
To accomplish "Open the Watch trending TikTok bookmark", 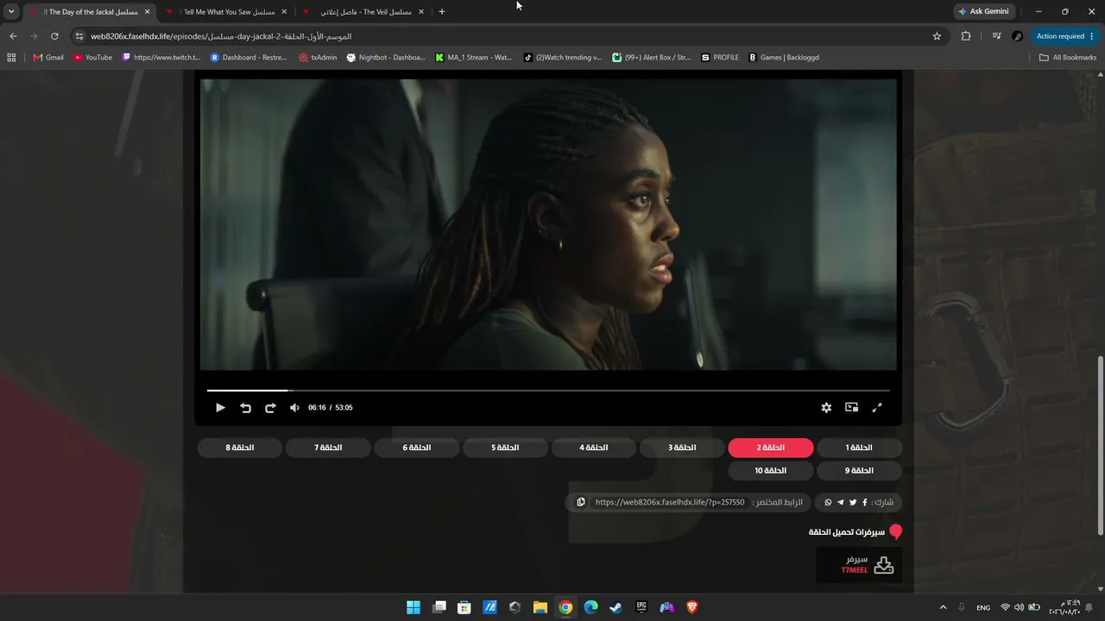I will 563,58.
